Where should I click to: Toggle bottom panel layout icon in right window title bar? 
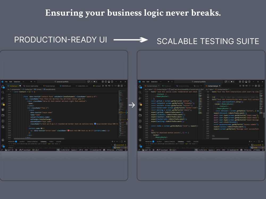click(246, 81)
